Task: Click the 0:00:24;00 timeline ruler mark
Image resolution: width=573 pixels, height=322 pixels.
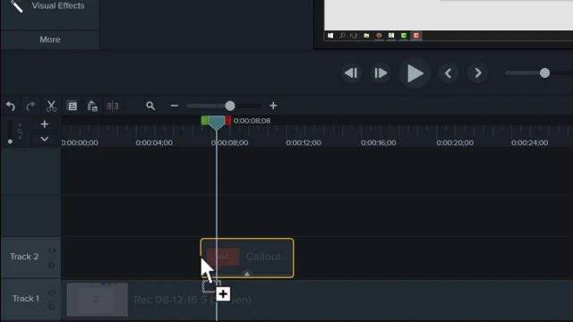Action: (x=529, y=143)
